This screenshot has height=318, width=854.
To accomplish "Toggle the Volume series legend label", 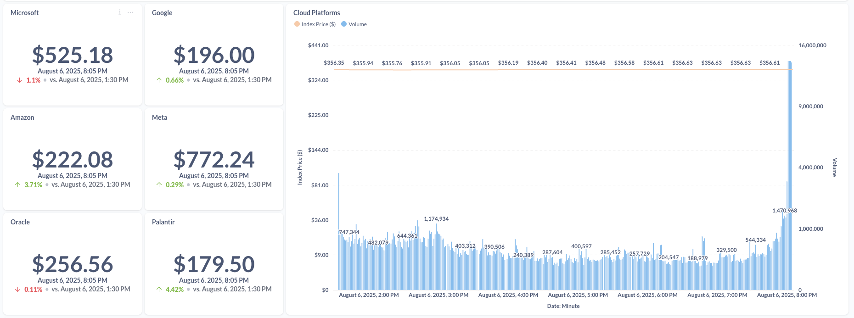I will click(x=358, y=24).
